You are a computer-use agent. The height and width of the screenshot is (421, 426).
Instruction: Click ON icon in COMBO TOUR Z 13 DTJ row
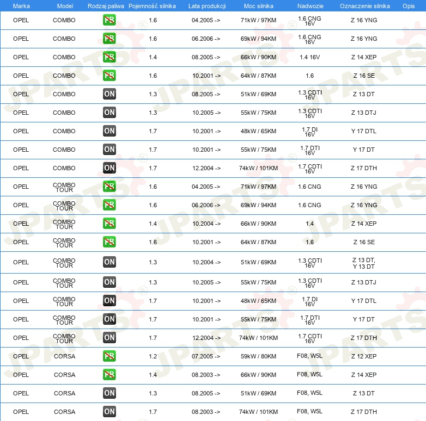109,282
